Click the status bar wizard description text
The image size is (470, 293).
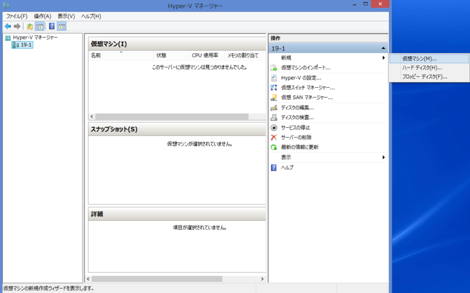pos(49,288)
